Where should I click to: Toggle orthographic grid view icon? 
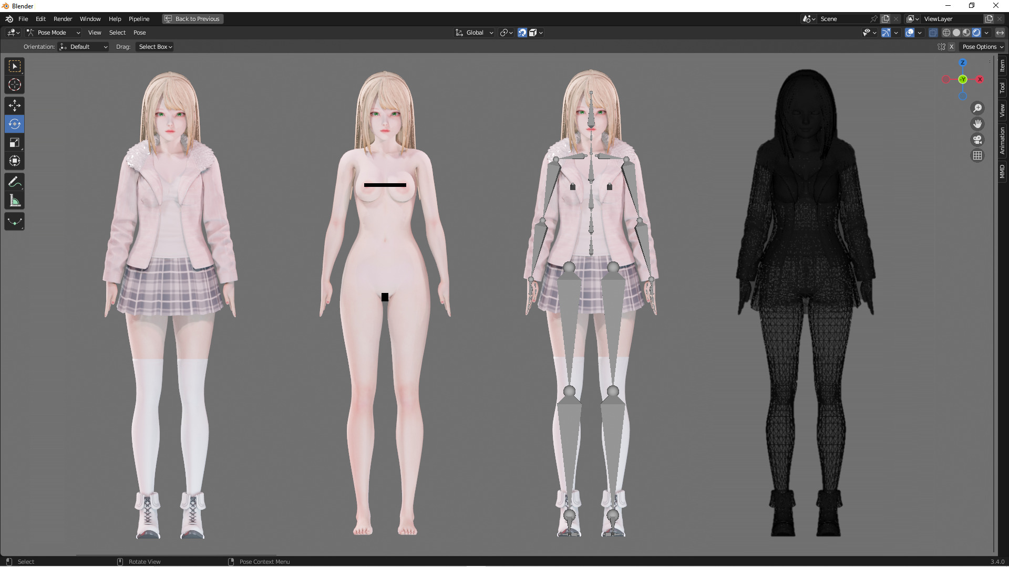click(977, 155)
